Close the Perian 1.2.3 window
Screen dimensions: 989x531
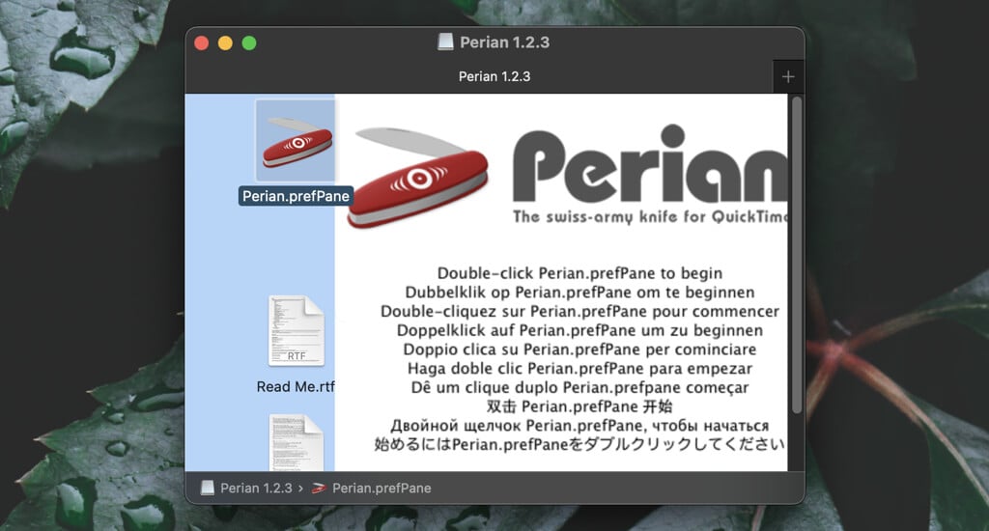point(202,42)
